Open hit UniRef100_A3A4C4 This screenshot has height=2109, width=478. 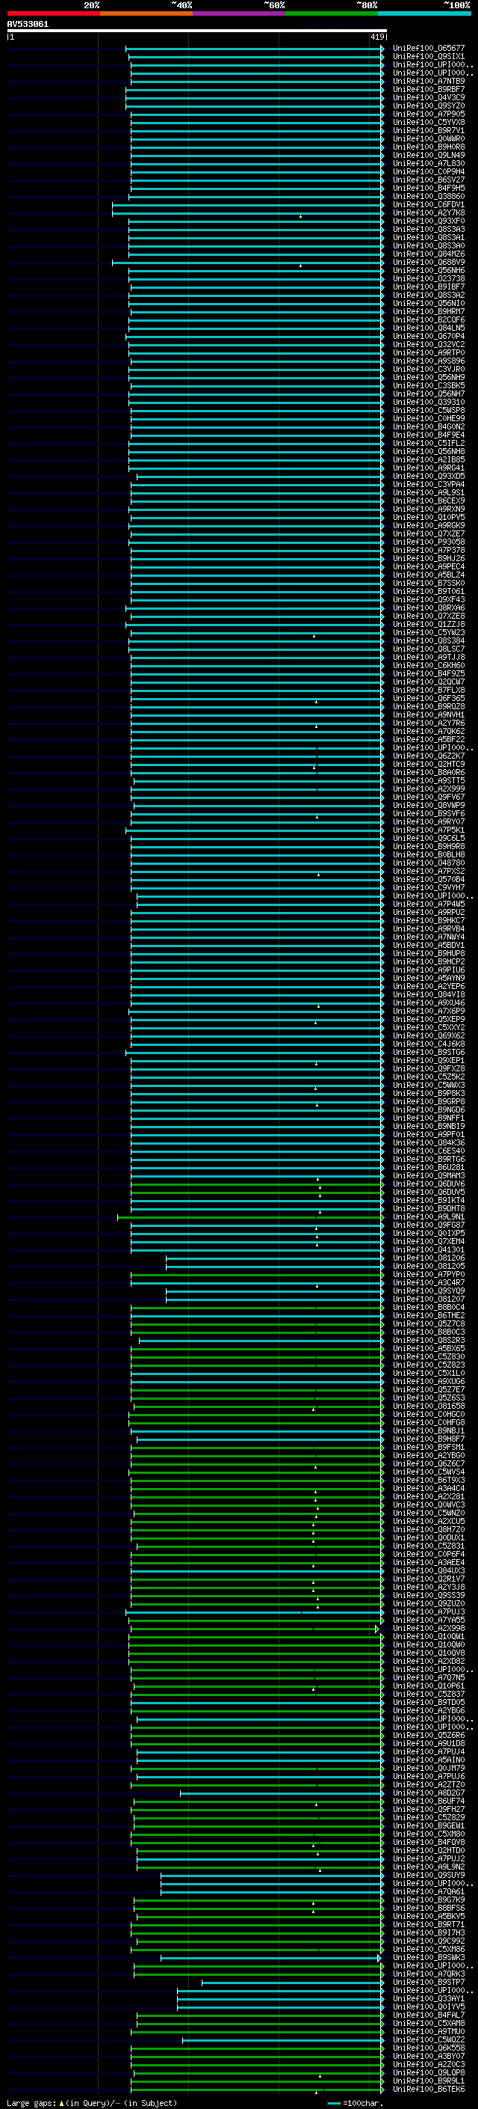coord(429,1487)
